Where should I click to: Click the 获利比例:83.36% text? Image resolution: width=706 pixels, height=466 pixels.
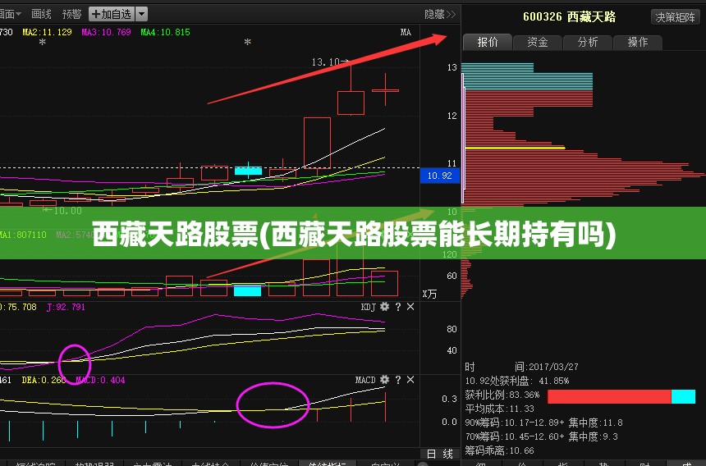point(502,395)
